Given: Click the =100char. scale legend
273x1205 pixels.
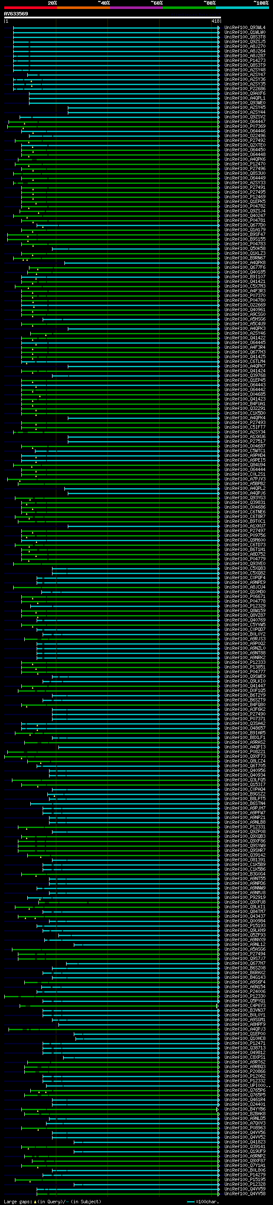Looking at the screenshot, I should tap(203, 1201).
